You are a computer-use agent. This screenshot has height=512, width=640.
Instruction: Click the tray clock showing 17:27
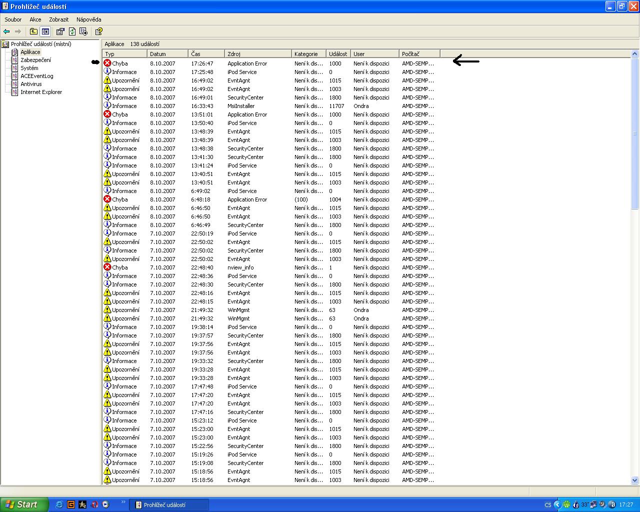coord(626,505)
